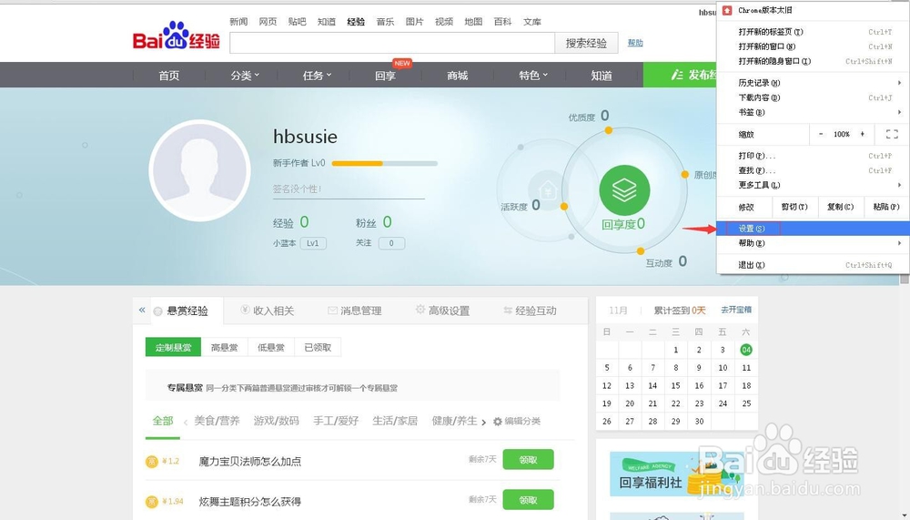Click 复制 in edit row

(x=840, y=207)
